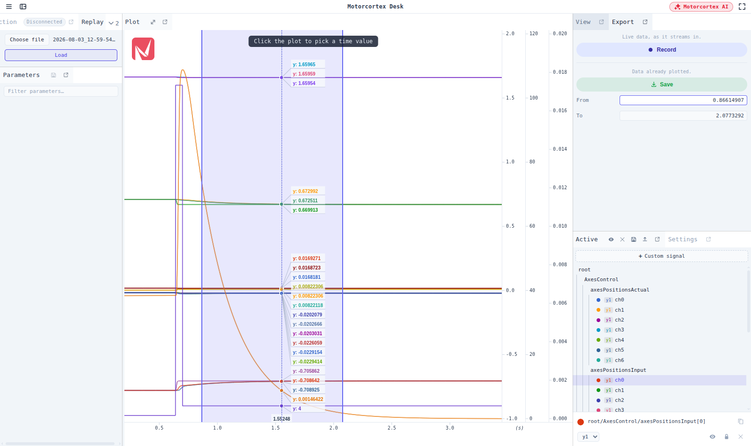Screen dimensions: 751x446
Task: Focus the Filter parameters input field
Action: [61, 91]
